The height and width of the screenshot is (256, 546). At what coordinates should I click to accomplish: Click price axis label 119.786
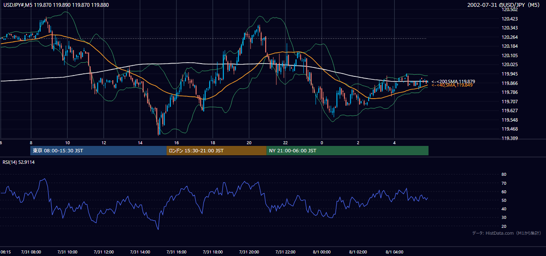coord(510,92)
